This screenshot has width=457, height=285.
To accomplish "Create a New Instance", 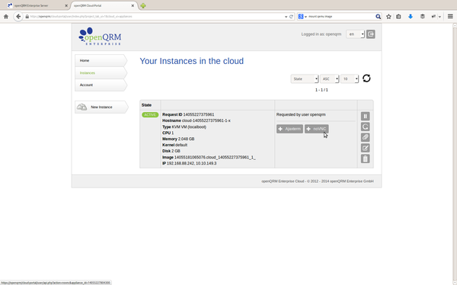I will coord(101,107).
